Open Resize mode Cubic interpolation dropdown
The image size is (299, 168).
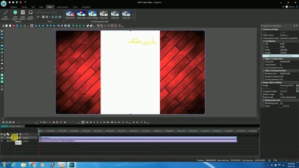289,97
